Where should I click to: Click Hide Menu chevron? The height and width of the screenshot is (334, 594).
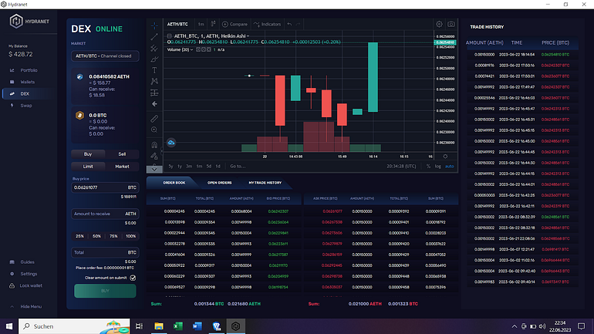[12, 307]
